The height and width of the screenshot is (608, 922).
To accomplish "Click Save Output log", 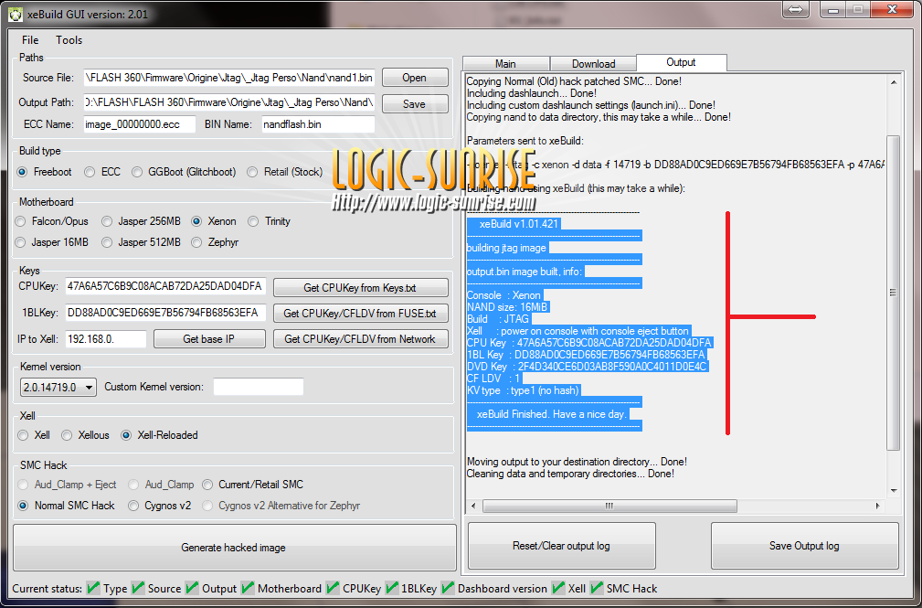I will tap(804, 546).
